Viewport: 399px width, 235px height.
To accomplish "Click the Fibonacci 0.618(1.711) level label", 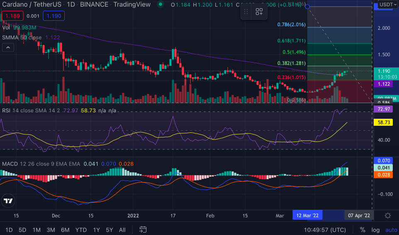I will coord(291,41).
